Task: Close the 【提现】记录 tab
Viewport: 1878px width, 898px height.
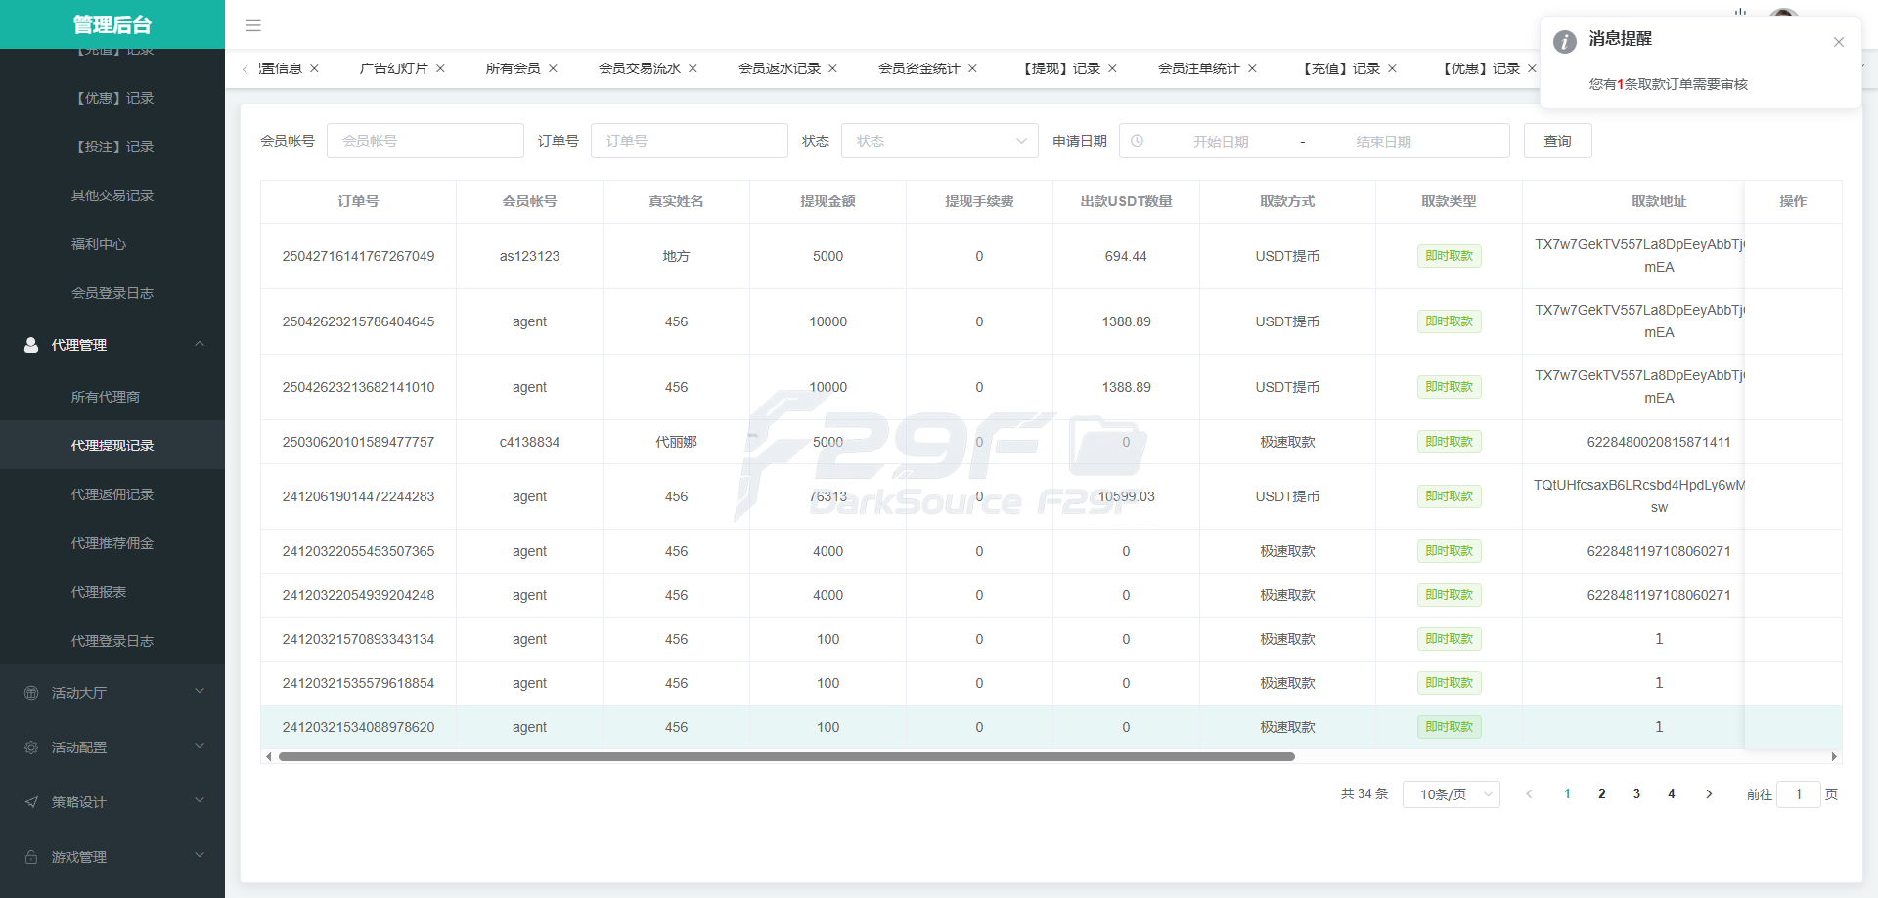Action: (x=1112, y=68)
